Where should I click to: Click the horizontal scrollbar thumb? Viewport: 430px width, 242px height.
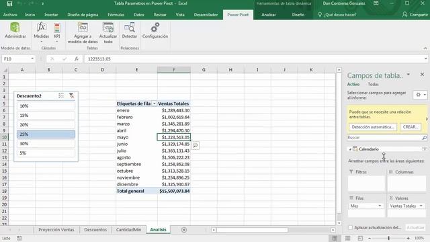(x=253, y=230)
